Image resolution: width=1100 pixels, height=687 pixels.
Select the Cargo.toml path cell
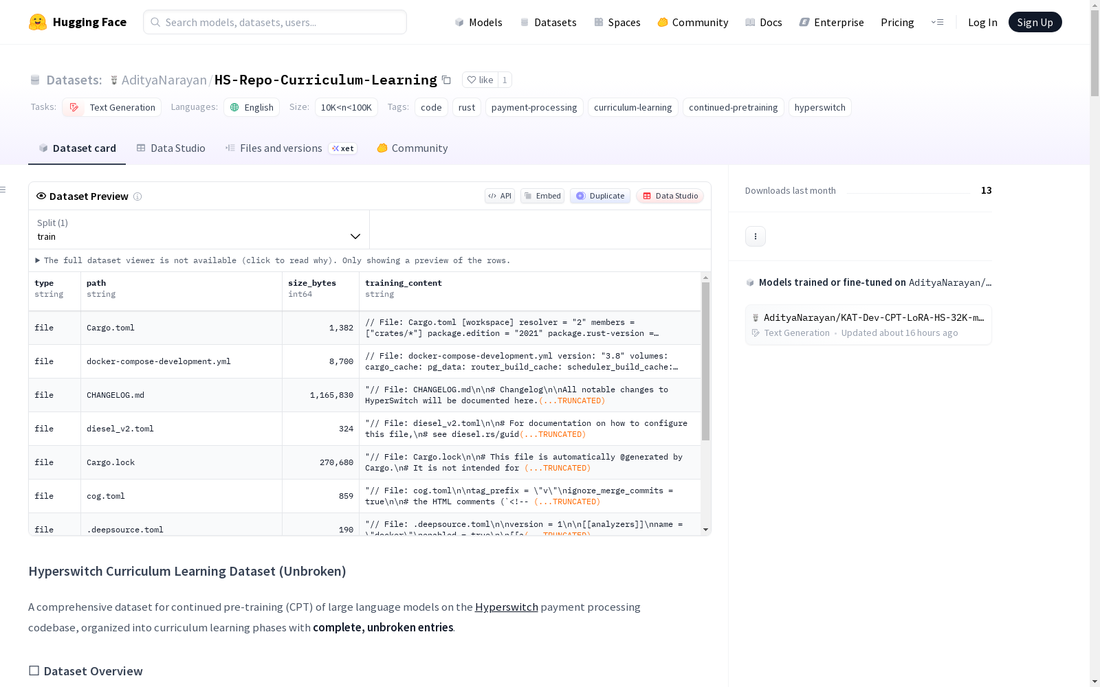tap(181, 328)
